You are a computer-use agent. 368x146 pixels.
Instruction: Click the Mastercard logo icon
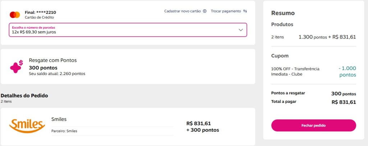pyautogui.click(x=15, y=15)
